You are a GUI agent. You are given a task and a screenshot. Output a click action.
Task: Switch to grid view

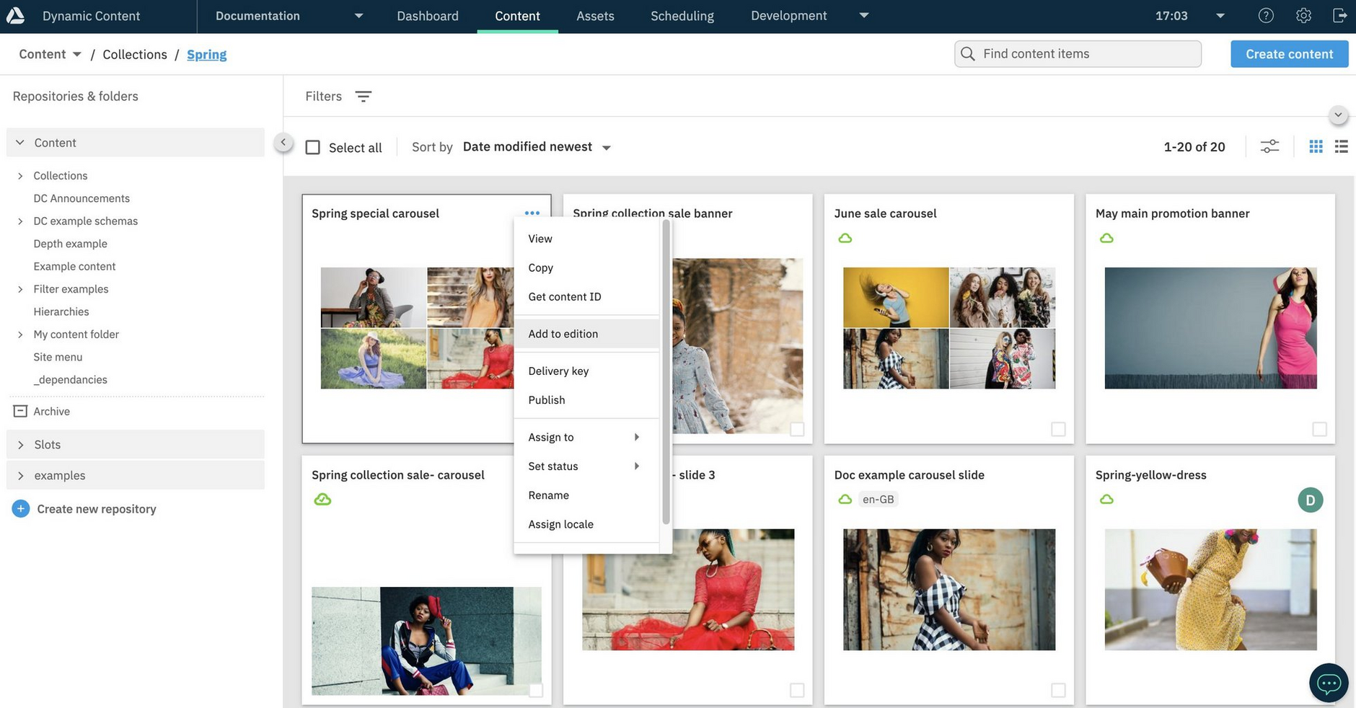tap(1316, 147)
